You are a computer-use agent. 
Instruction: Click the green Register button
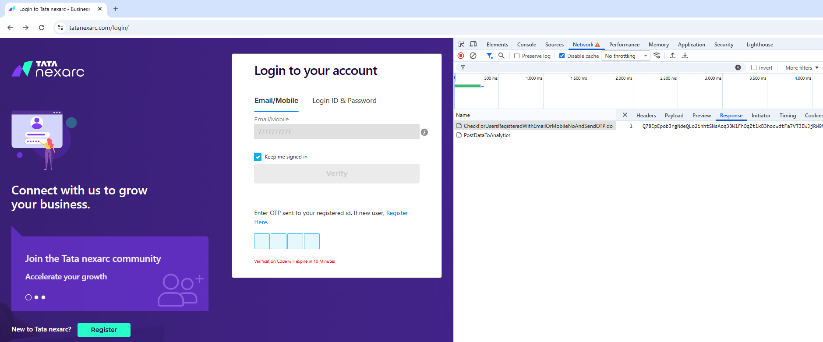coord(104,330)
